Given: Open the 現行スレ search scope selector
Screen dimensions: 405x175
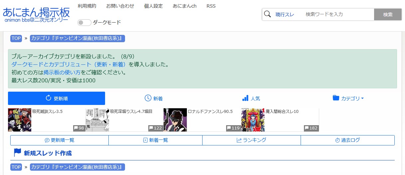Looking at the screenshot, I should click(285, 14).
